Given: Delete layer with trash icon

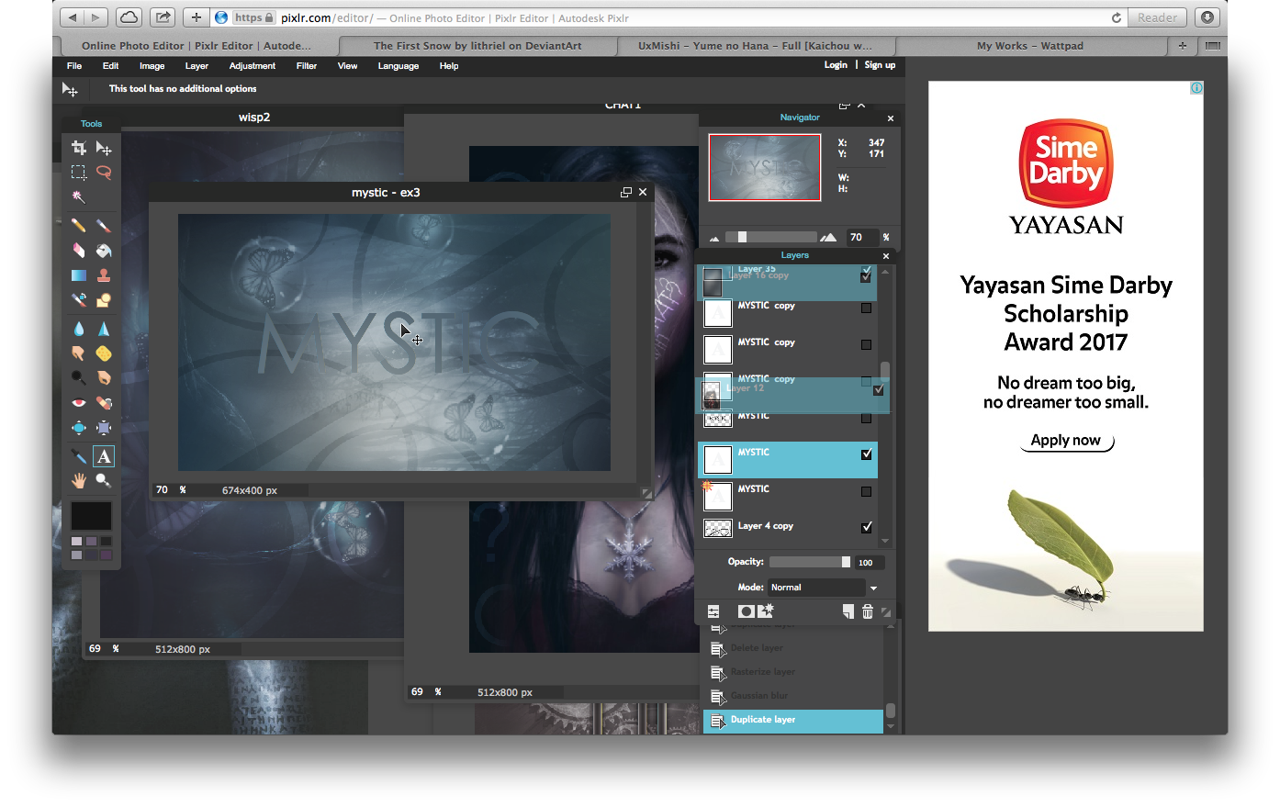Looking at the screenshot, I should click(867, 611).
